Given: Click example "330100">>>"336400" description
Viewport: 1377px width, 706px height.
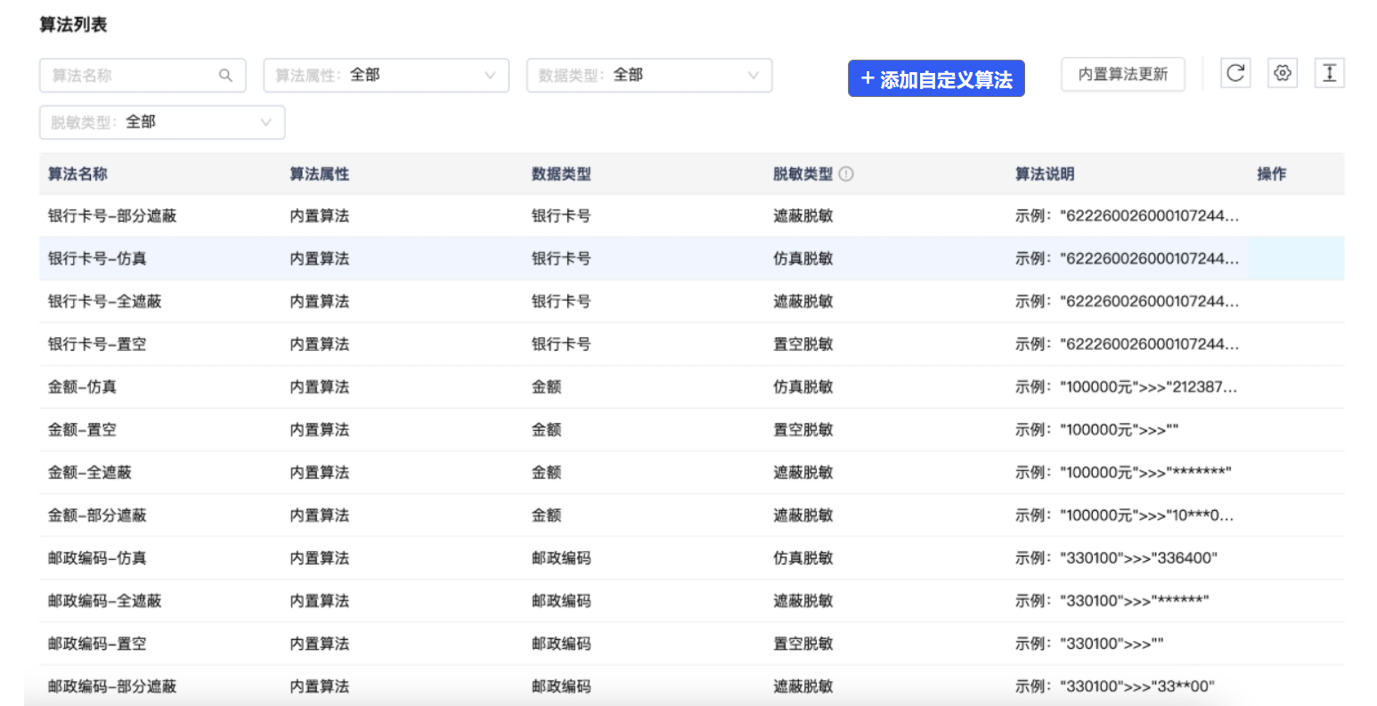Looking at the screenshot, I should point(1116,558).
